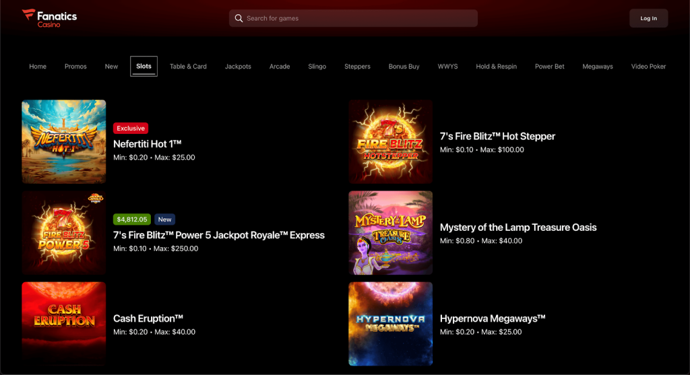Click 7's Fire Blitz™ Hot Stepper title
690x375 pixels.
498,136
